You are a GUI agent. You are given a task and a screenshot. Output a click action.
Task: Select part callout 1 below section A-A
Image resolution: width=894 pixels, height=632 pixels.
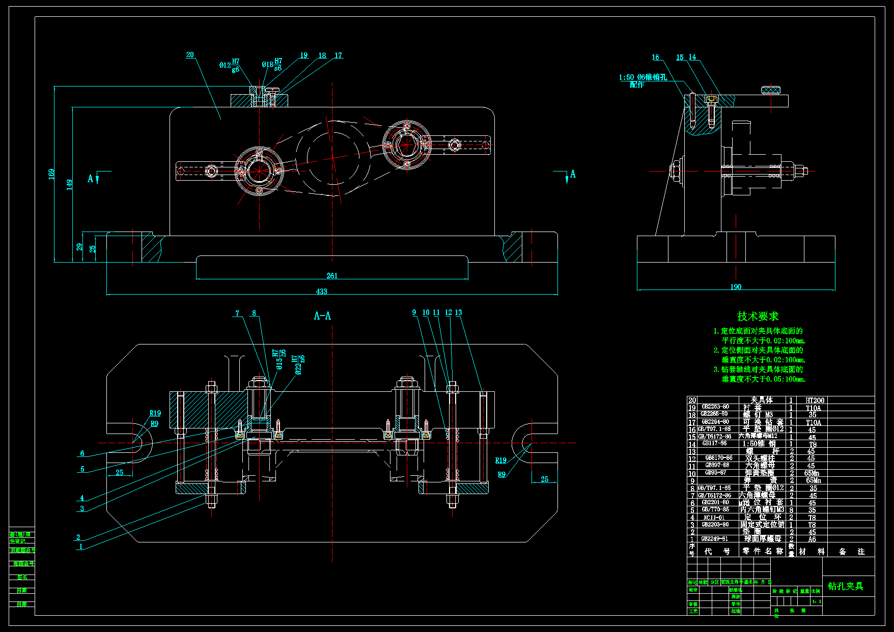80,547
